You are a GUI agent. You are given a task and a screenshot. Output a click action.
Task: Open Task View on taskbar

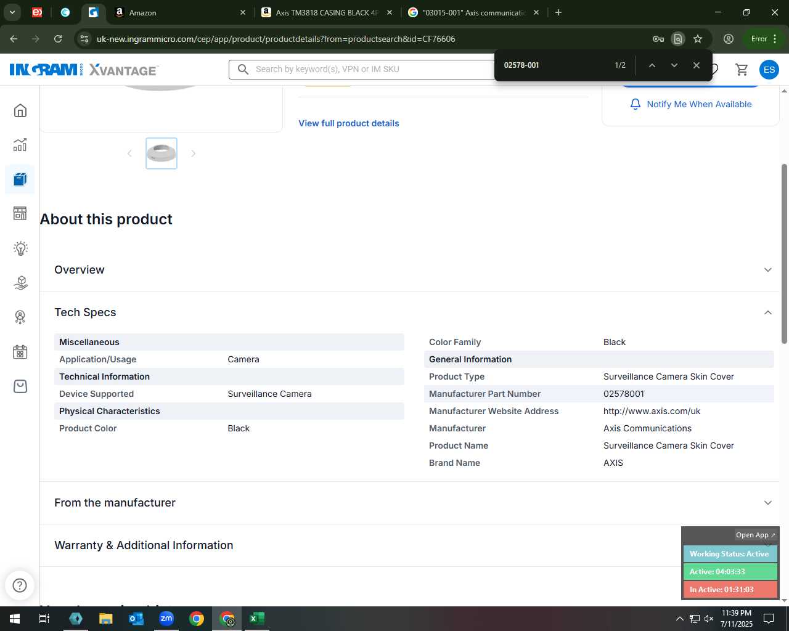click(44, 619)
